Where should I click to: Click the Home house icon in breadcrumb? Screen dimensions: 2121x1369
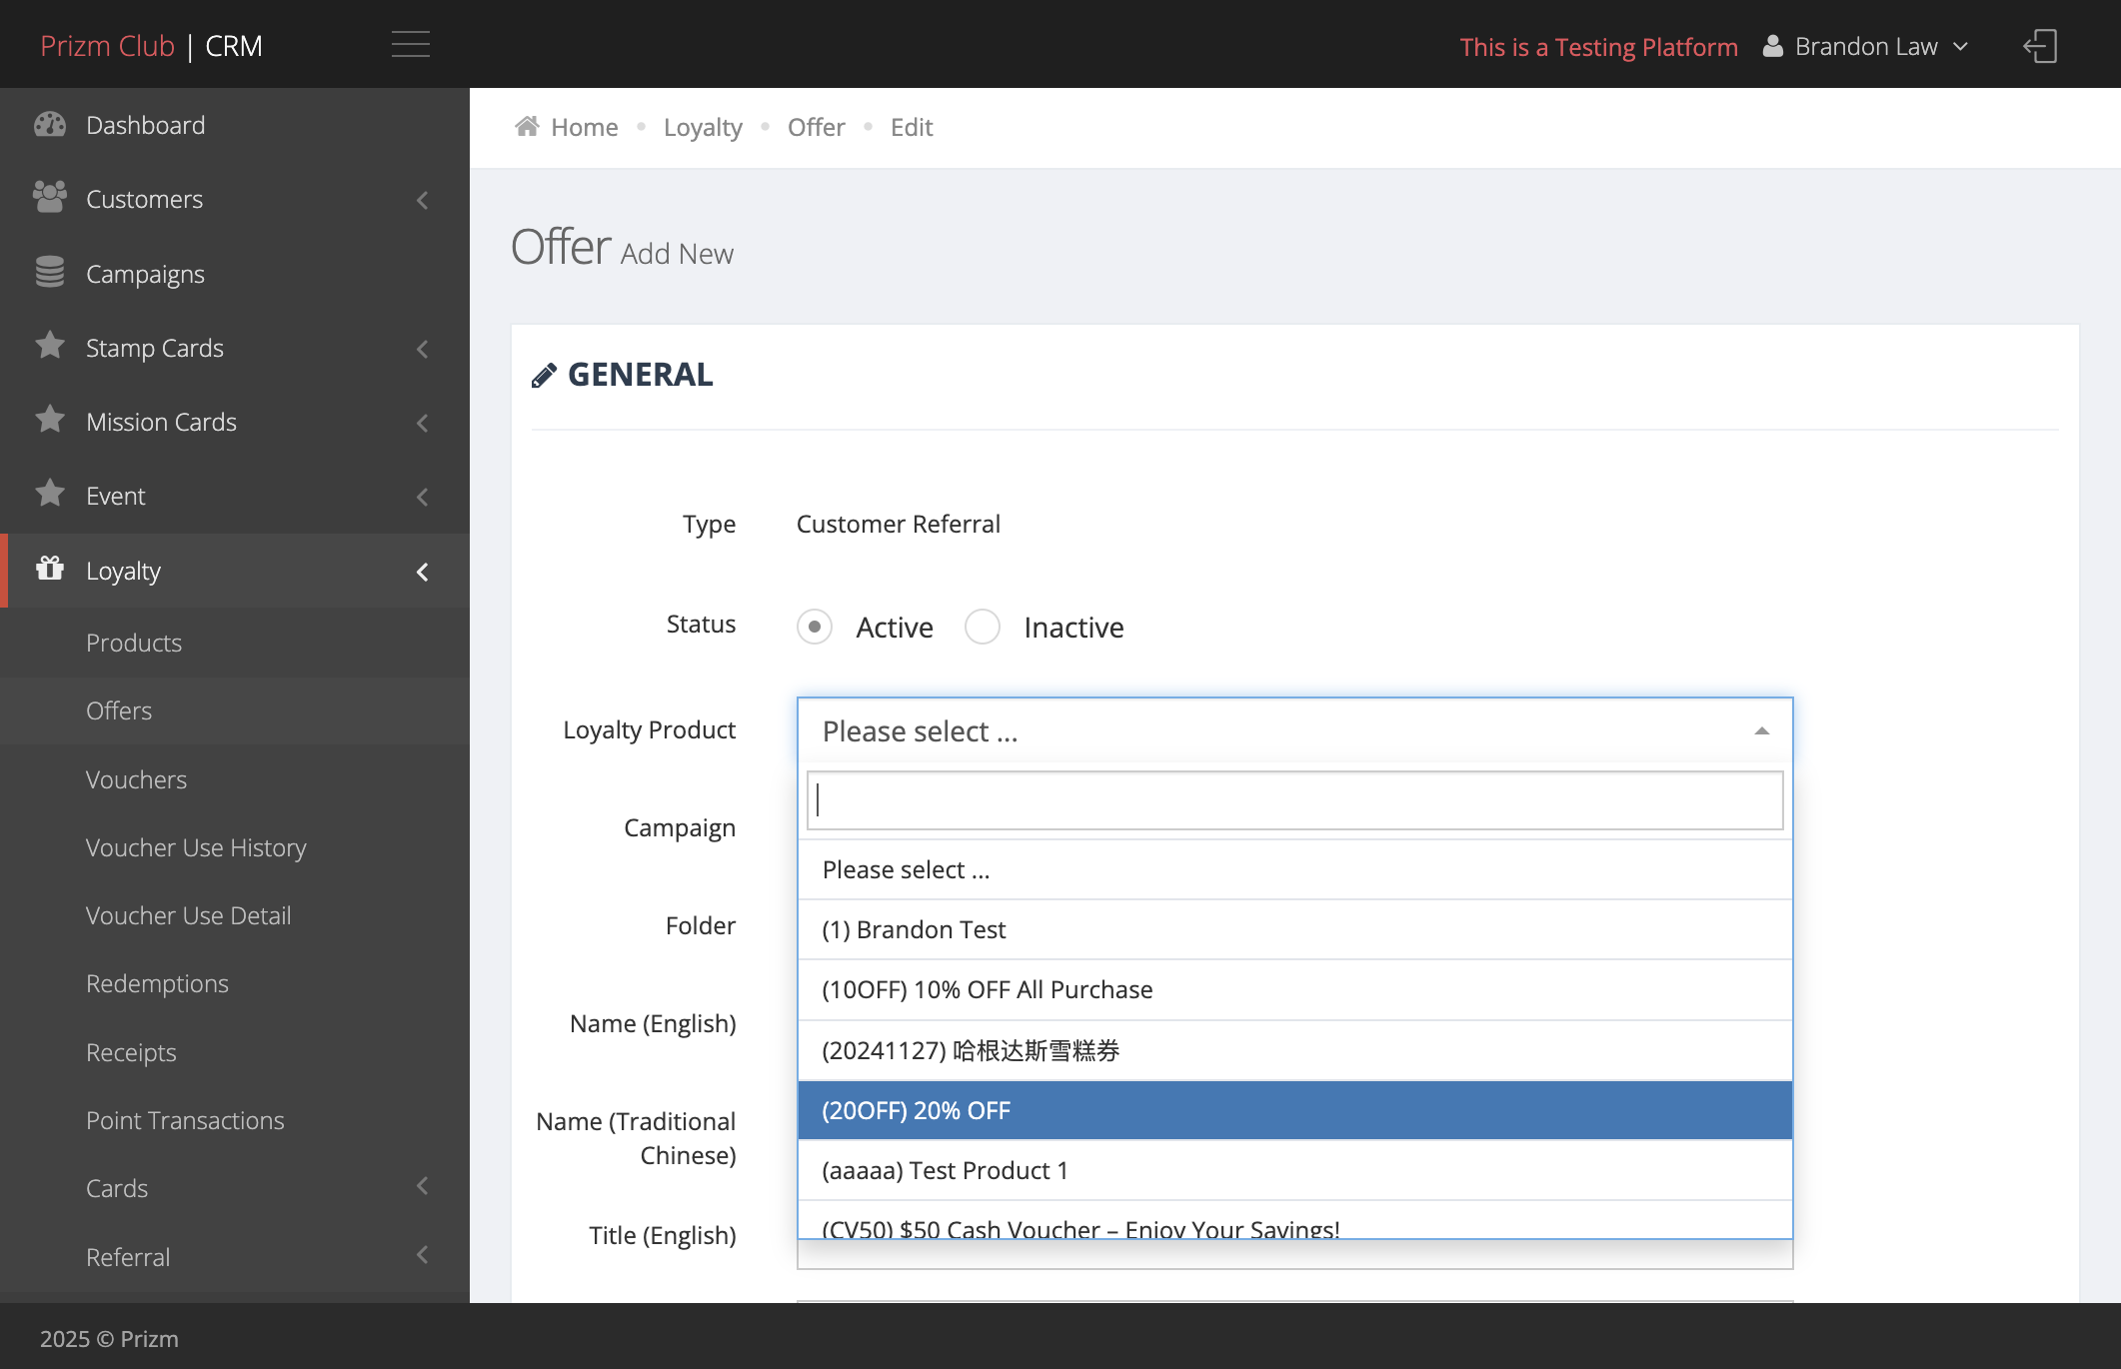click(x=527, y=126)
